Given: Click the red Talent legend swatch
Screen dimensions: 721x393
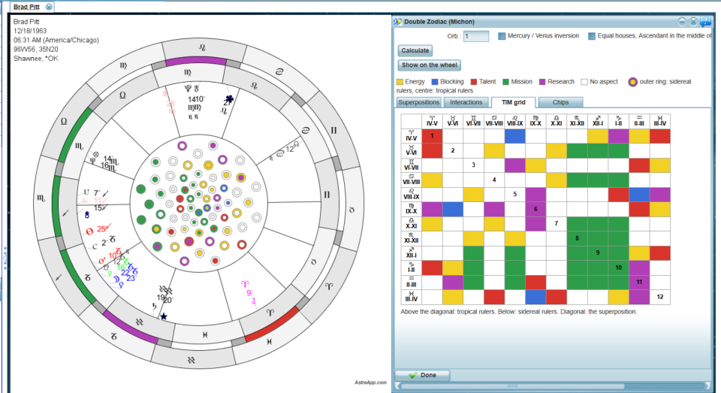Looking at the screenshot, I should tap(474, 82).
